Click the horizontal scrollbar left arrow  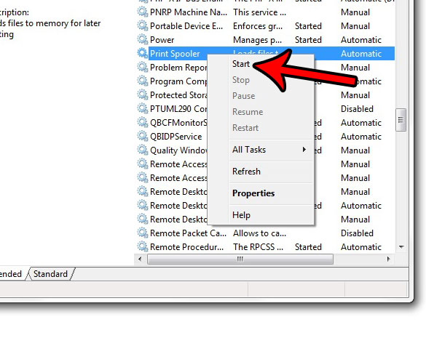tap(140, 259)
